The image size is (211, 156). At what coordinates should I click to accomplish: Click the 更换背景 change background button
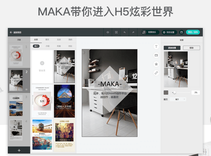pos(172,48)
